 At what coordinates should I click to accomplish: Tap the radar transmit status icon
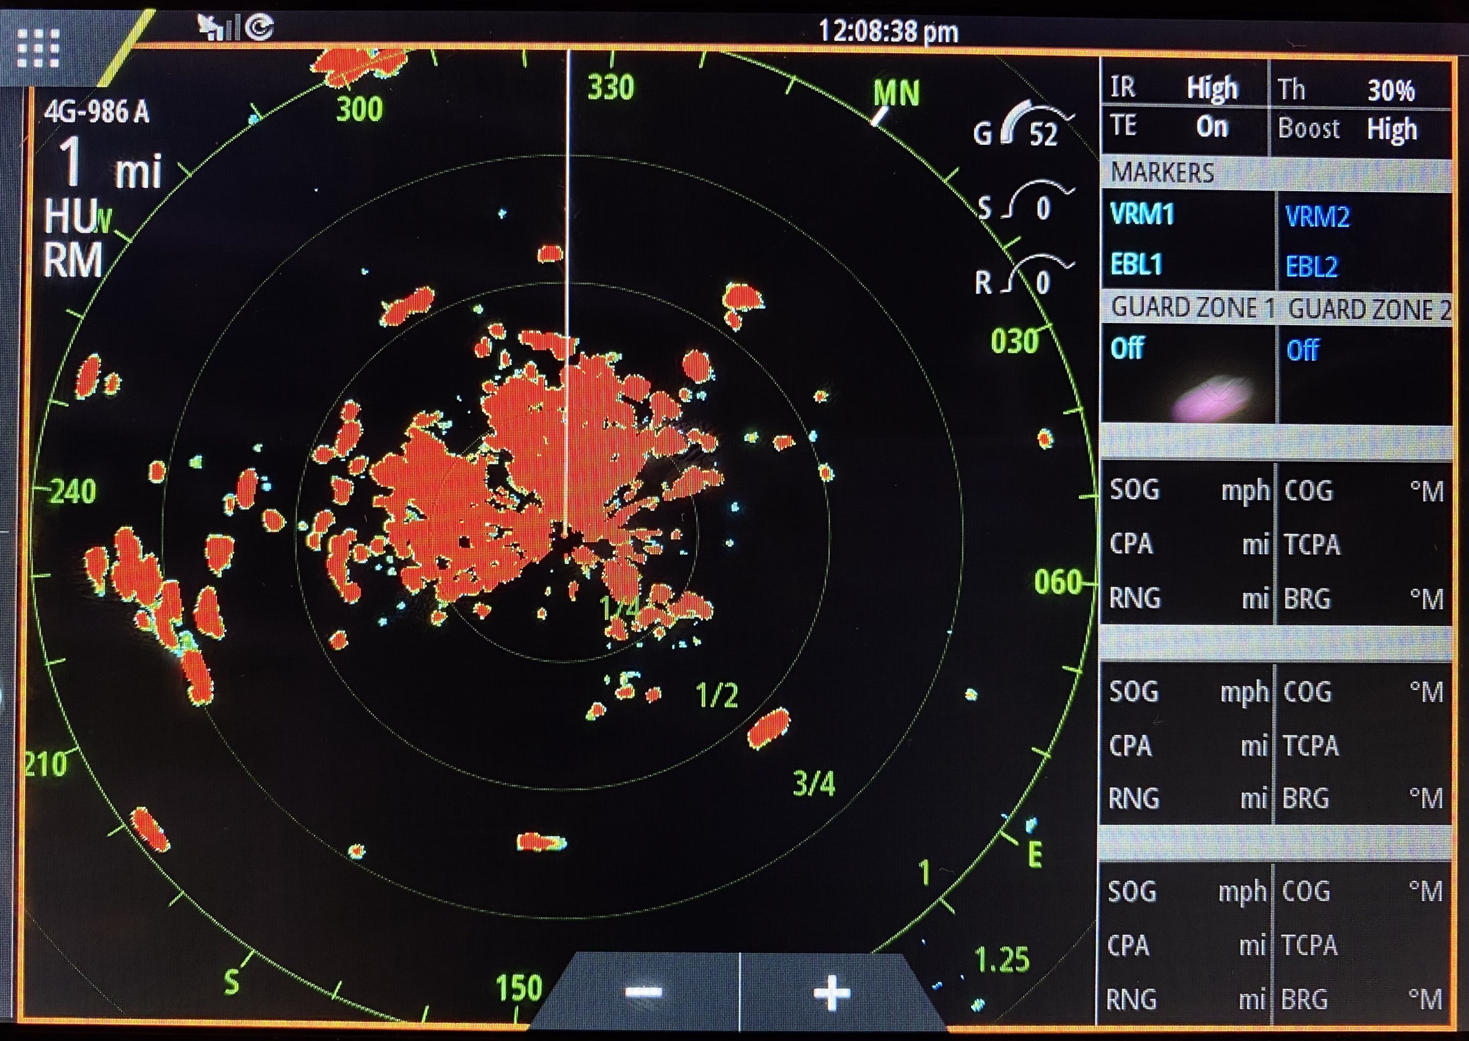point(260,27)
